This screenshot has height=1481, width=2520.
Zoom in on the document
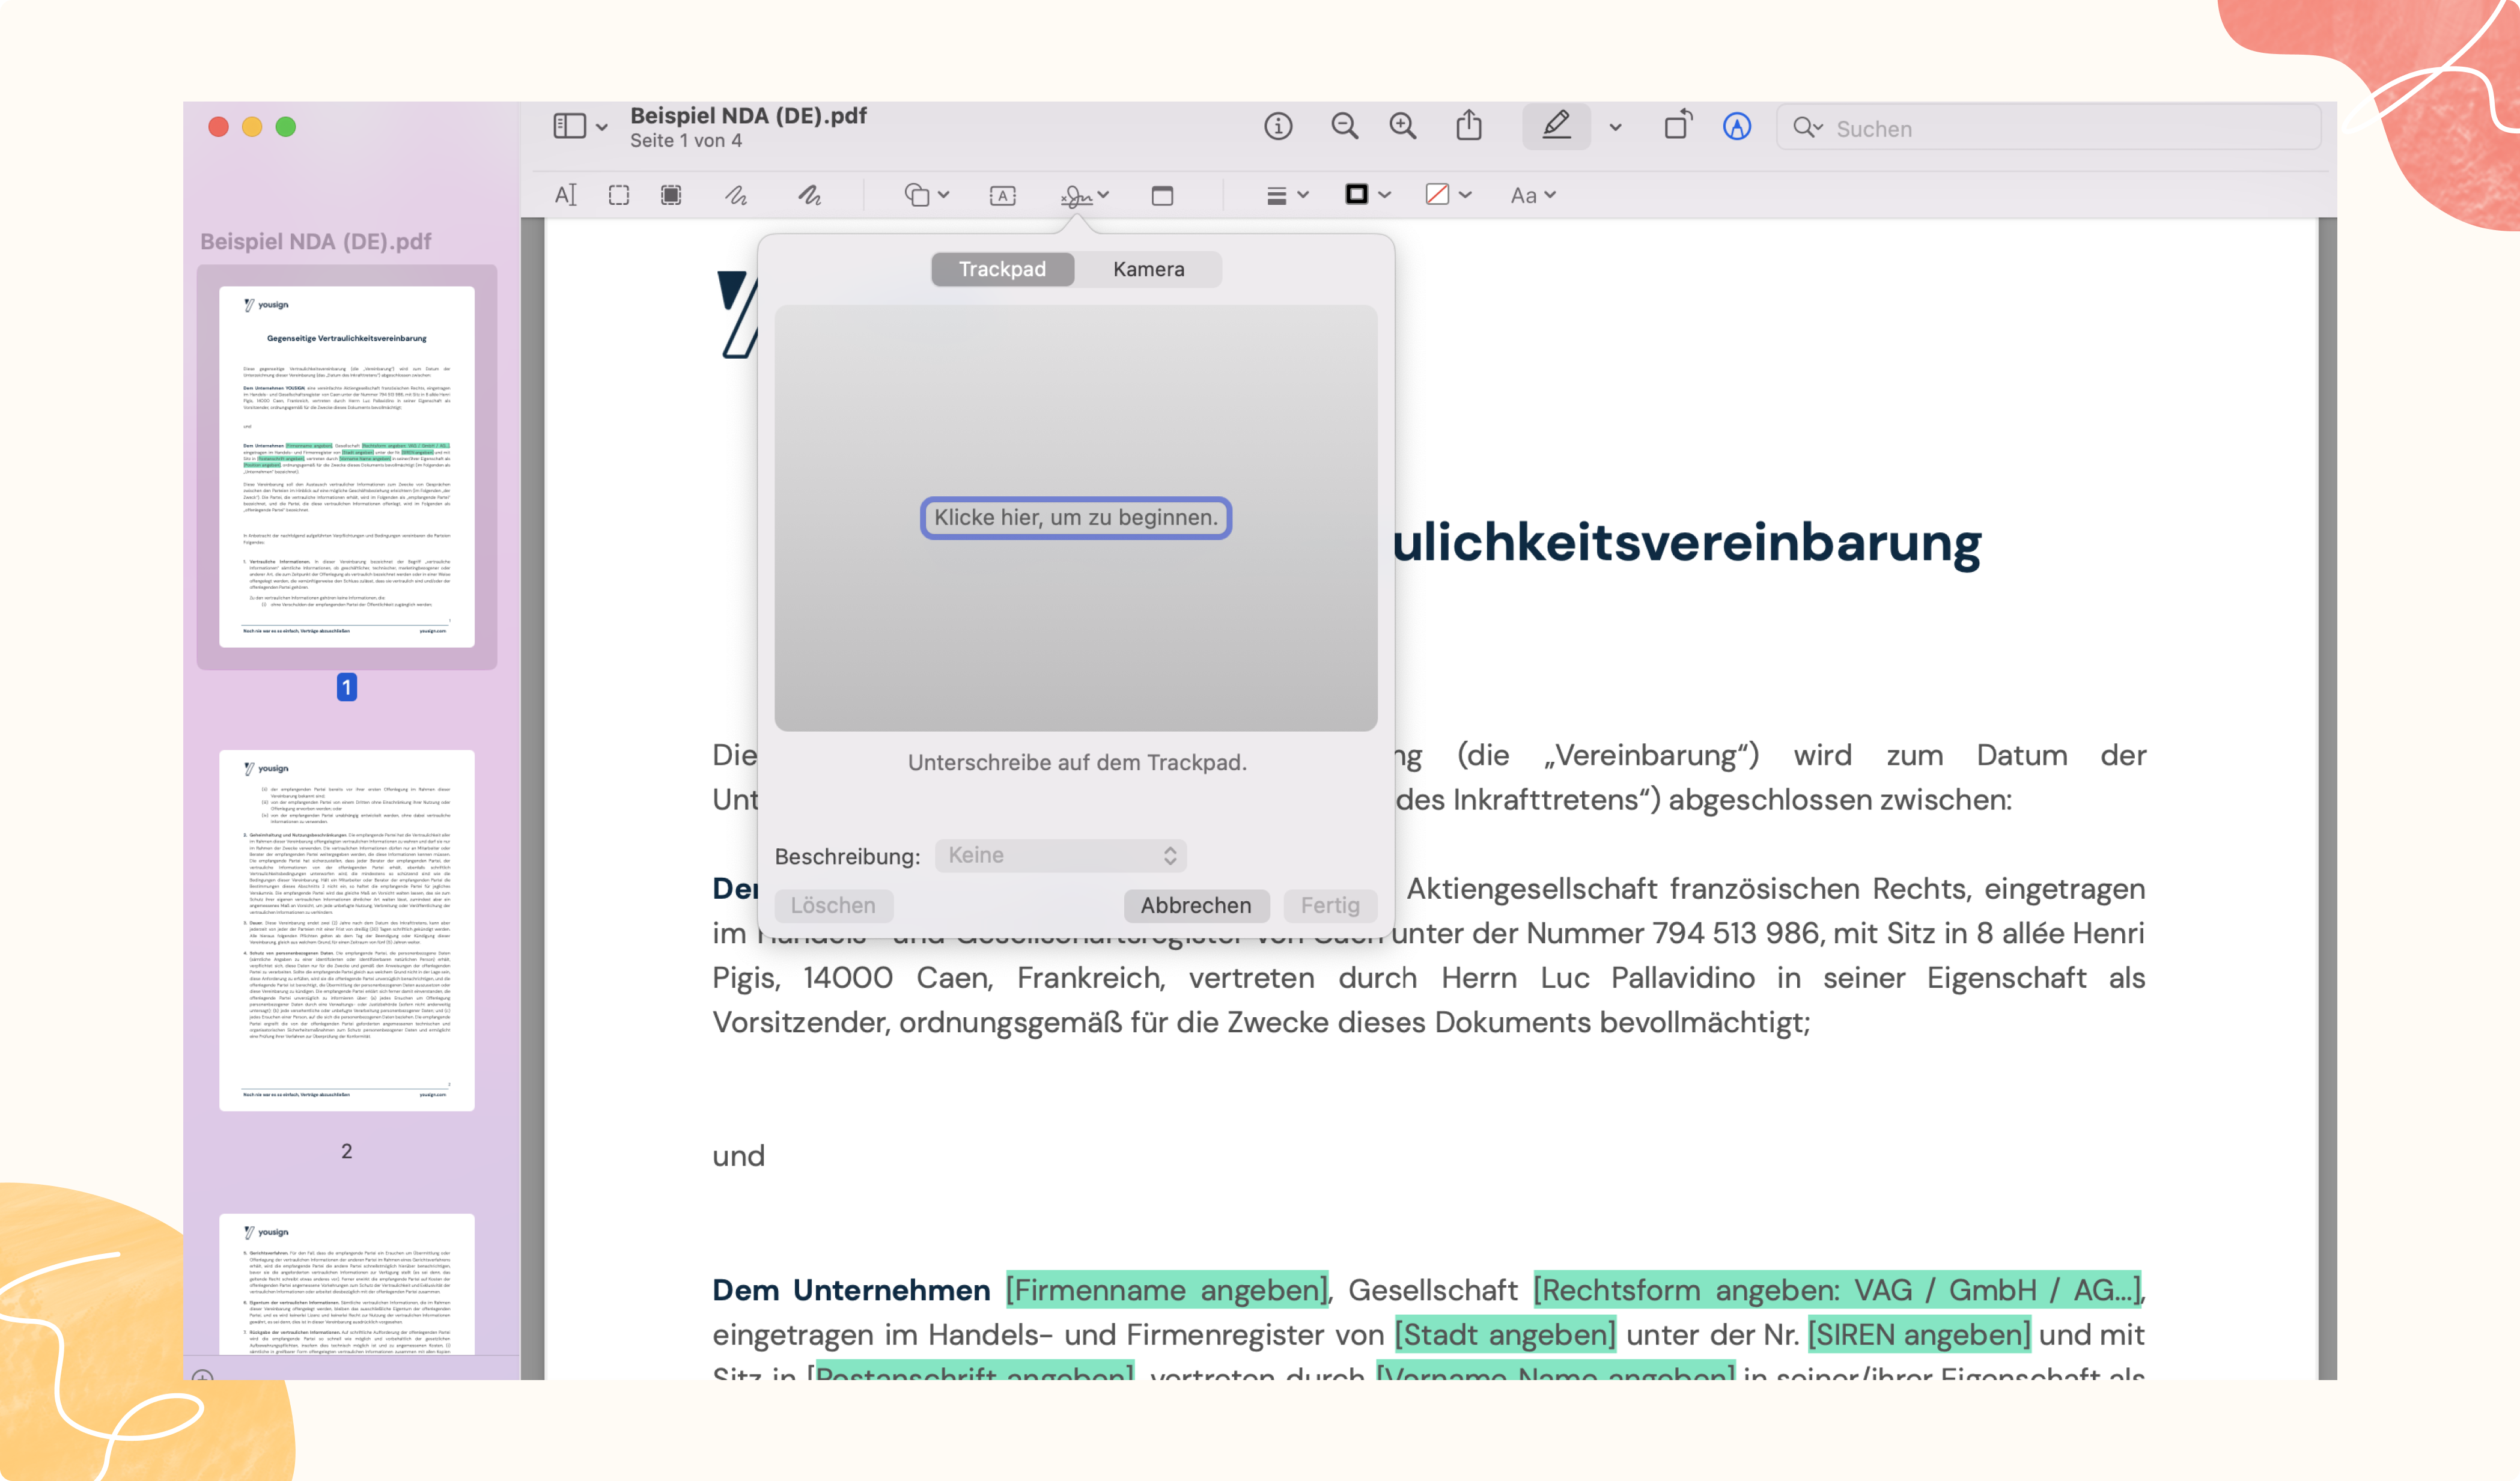pos(1402,127)
